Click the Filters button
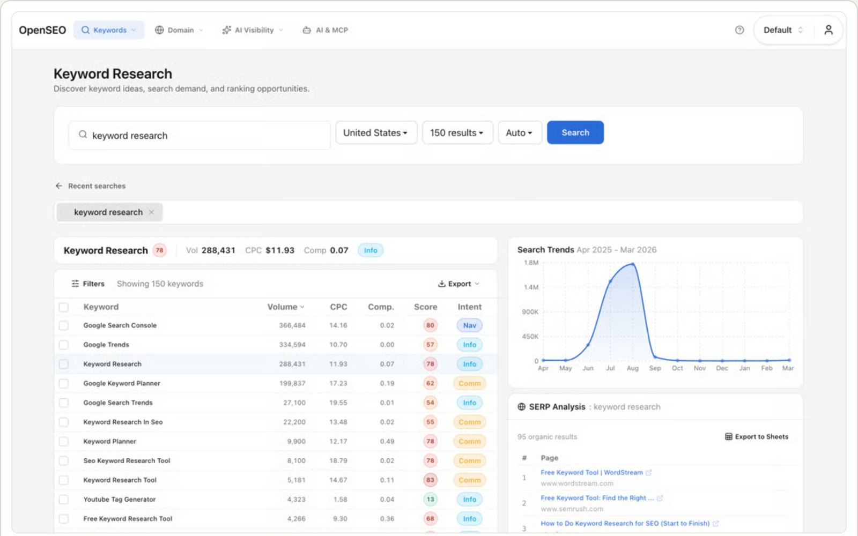The image size is (858, 536). point(88,284)
